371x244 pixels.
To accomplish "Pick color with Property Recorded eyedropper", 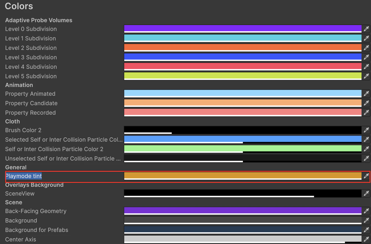I will click(x=366, y=113).
